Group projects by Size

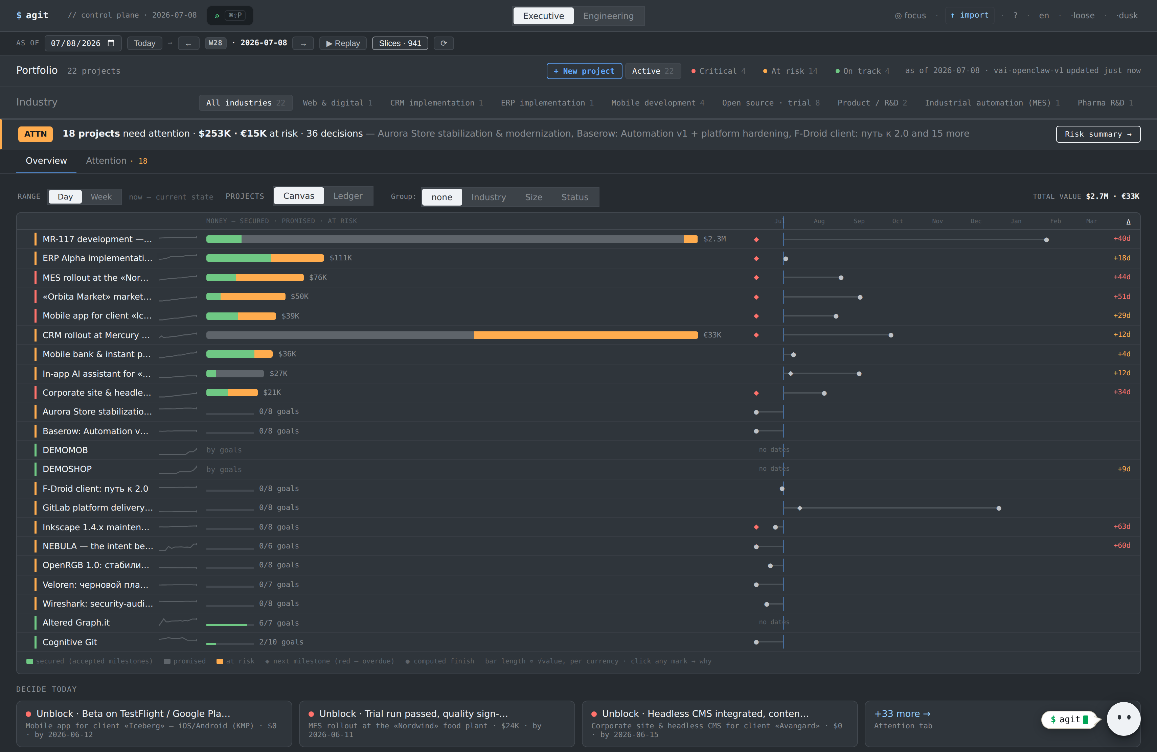[x=533, y=197]
